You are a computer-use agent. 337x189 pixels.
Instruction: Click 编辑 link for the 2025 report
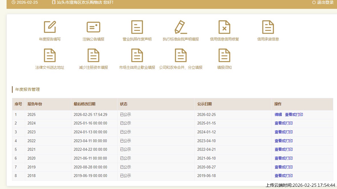click(278, 114)
